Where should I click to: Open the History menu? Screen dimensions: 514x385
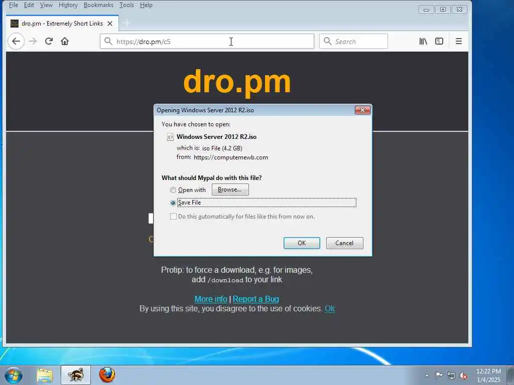tap(68, 5)
